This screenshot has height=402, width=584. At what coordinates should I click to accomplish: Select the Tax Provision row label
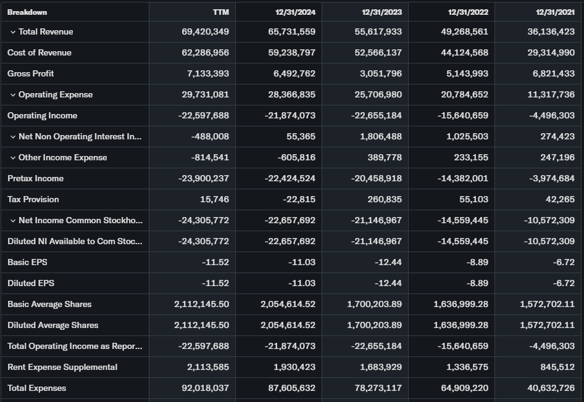pos(33,200)
